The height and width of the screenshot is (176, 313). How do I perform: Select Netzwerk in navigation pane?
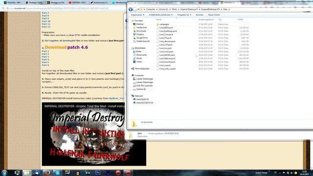(138, 96)
